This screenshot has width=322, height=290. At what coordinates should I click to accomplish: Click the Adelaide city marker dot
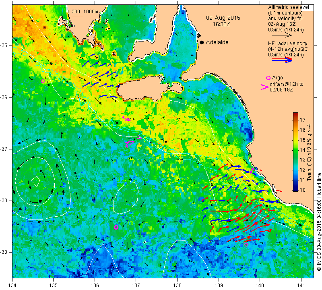pos(202,42)
